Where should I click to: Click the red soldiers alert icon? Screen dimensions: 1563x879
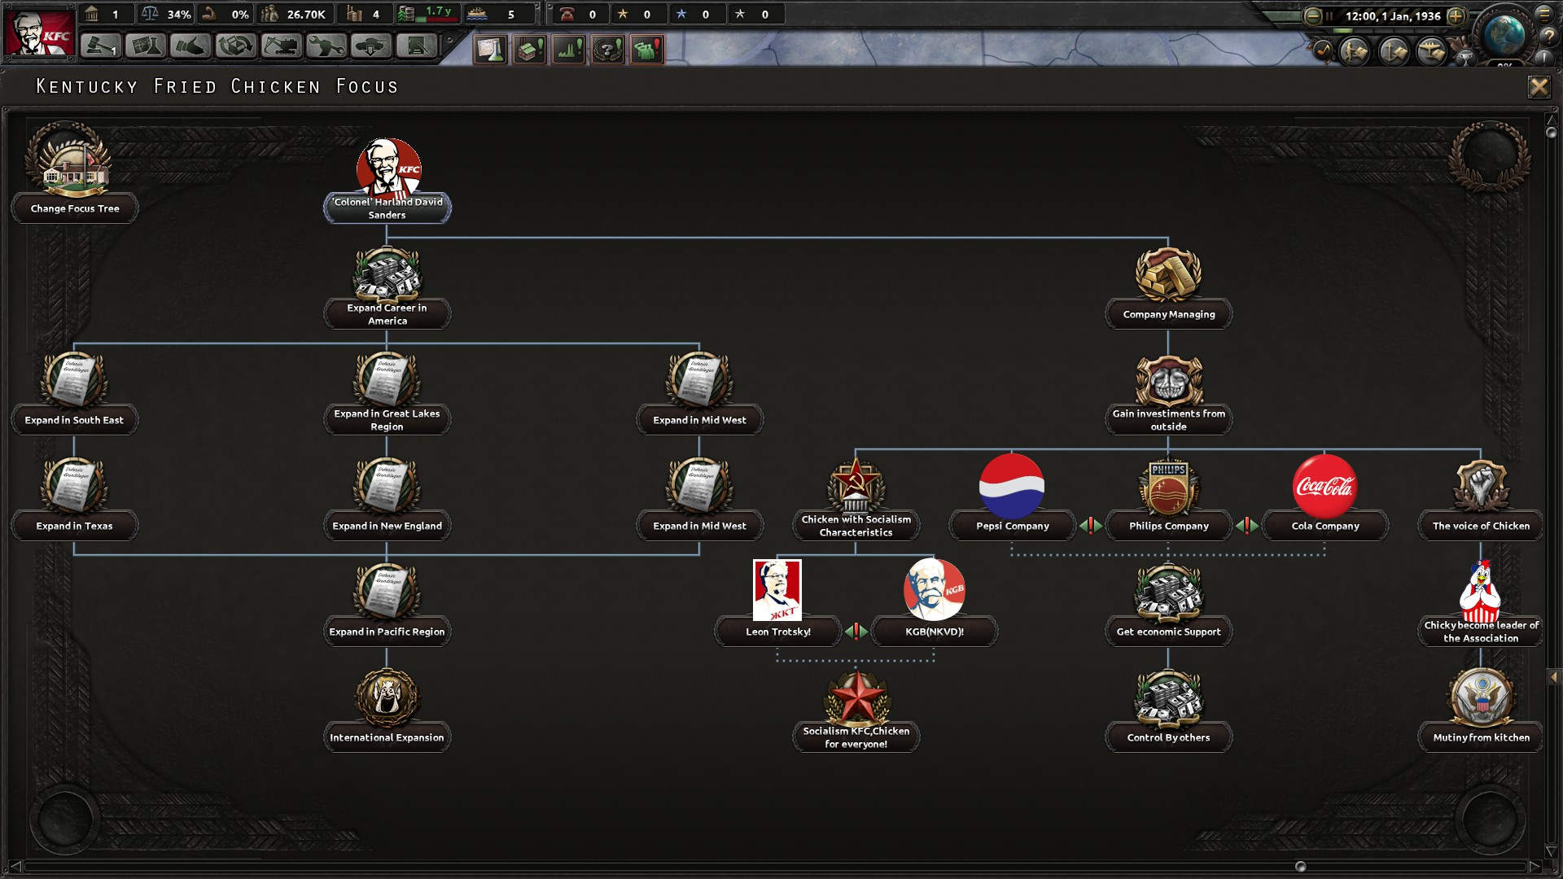647,50
